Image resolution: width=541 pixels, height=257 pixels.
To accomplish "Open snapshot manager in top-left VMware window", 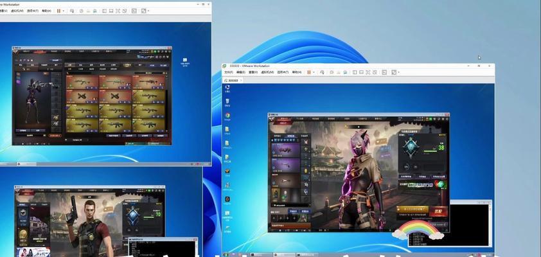I will pos(94,11).
